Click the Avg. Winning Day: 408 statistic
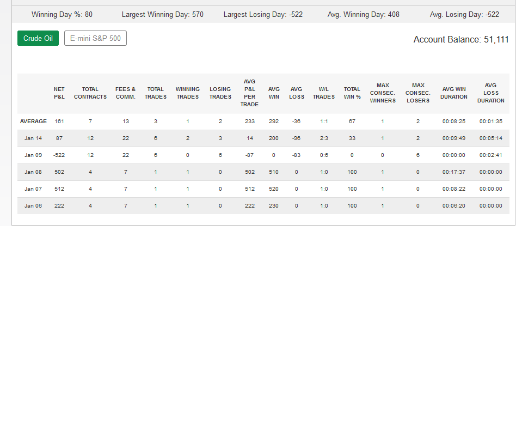 tap(363, 15)
